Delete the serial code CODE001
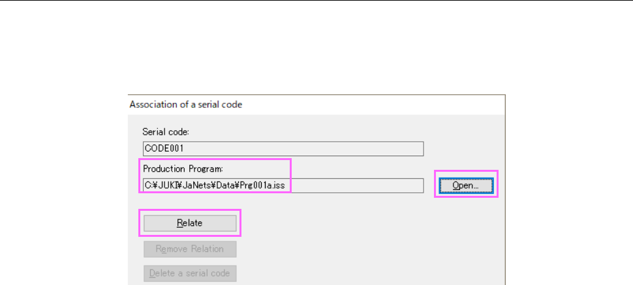This screenshot has height=285, width=633. 189,273
